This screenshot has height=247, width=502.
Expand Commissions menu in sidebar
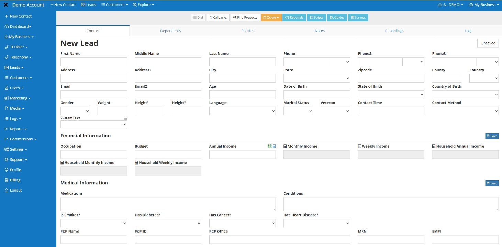(20, 139)
